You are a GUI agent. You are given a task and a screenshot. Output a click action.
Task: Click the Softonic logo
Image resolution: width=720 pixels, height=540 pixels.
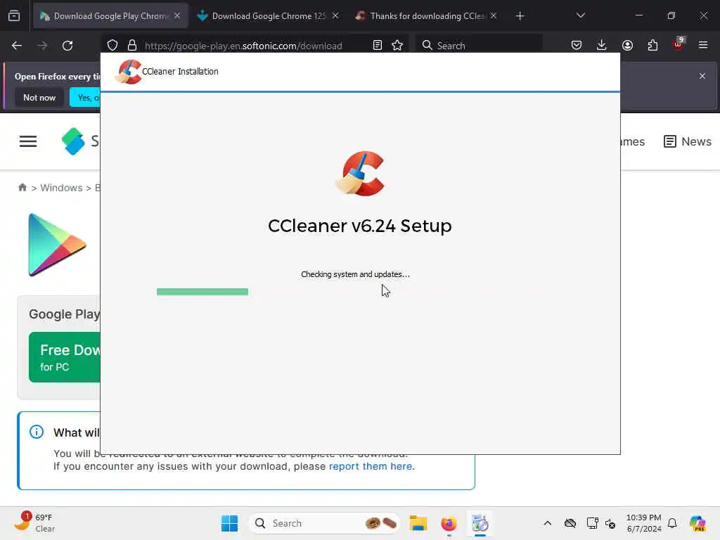pyautogui.click(x=73, y=141)
